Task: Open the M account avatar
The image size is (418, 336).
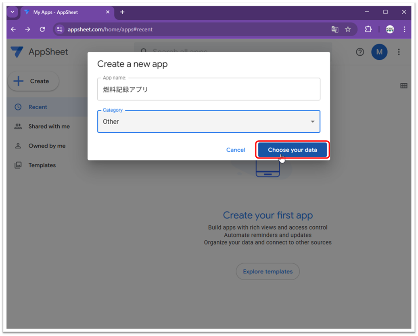Action: (379, 52)
